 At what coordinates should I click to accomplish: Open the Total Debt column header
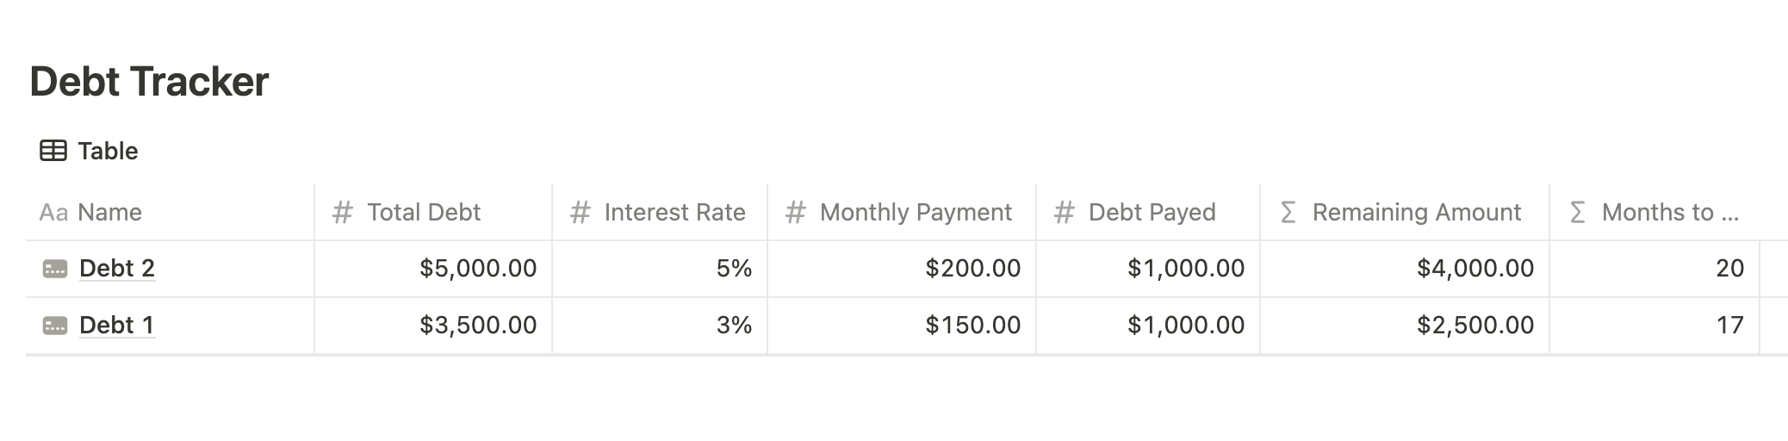(424, 213)
